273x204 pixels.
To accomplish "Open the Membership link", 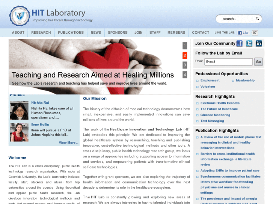I will pyautogui.click(x=245, y=80).
